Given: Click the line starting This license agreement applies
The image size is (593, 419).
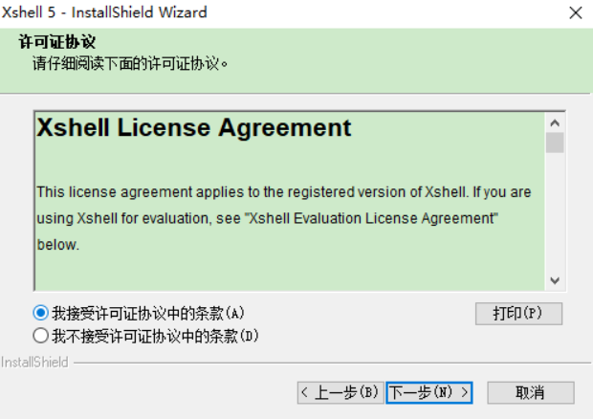Looking at the screenshot, I should coord(284,192).
